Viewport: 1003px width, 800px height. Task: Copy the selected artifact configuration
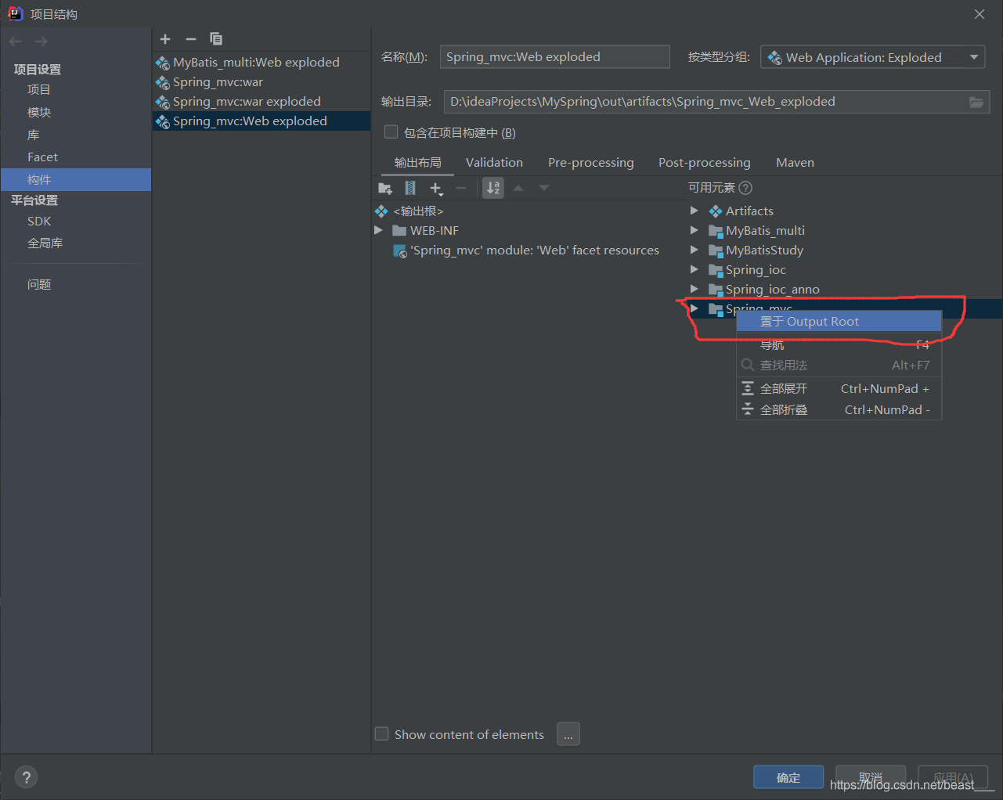pyautogui.click(x=216, y=39)
